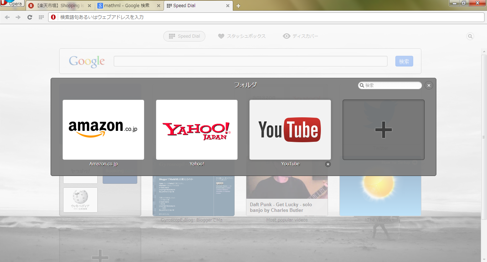Image resolution: width=487 pixels, height=262 pixels.
Task: Select the Speed Dial view button
Action: pos(184,36)
